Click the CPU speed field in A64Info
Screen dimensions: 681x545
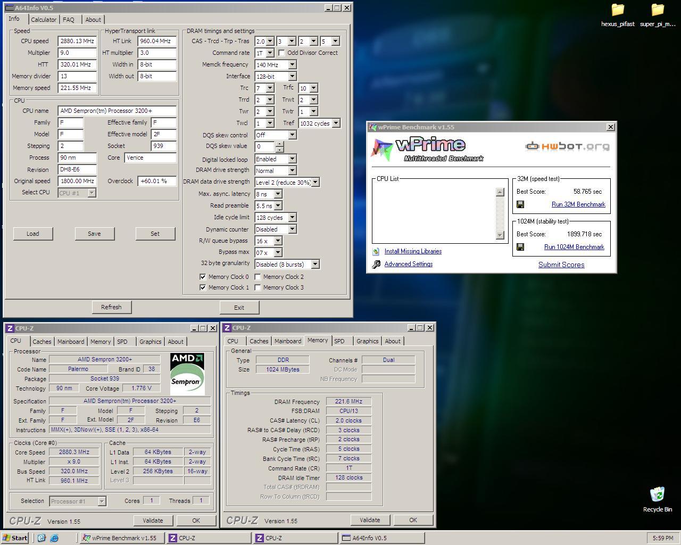point(77,41)
